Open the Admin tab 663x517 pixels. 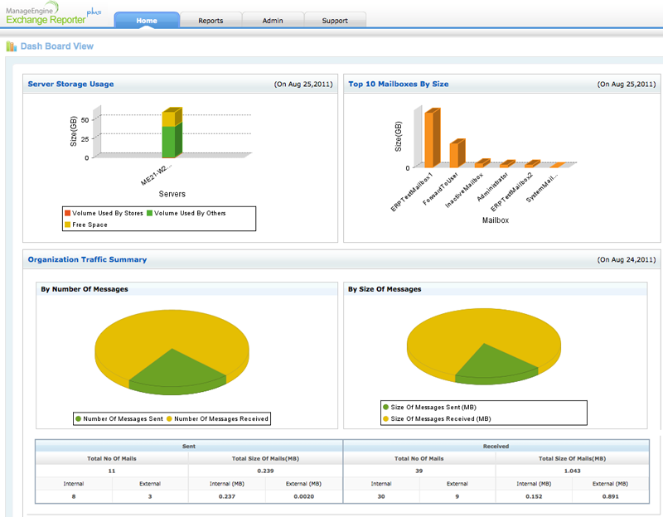point(273,20)
